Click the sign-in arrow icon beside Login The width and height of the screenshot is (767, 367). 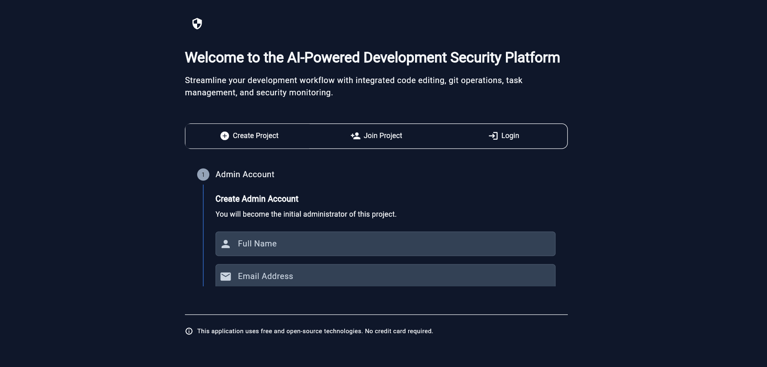point(493,136)
